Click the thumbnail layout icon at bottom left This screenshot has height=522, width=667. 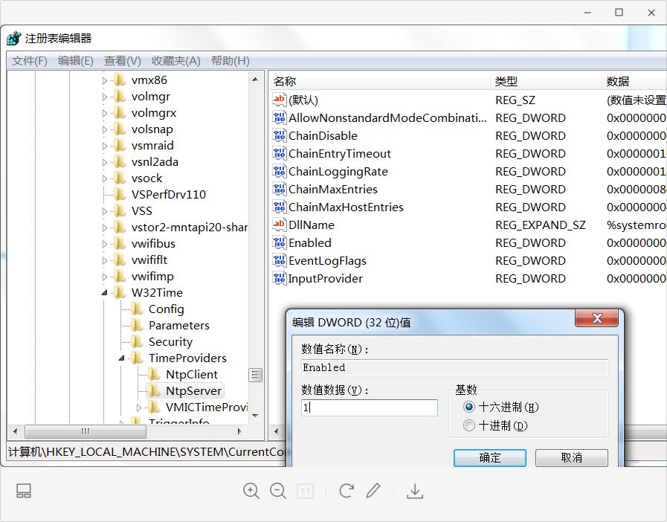point(24,491)
